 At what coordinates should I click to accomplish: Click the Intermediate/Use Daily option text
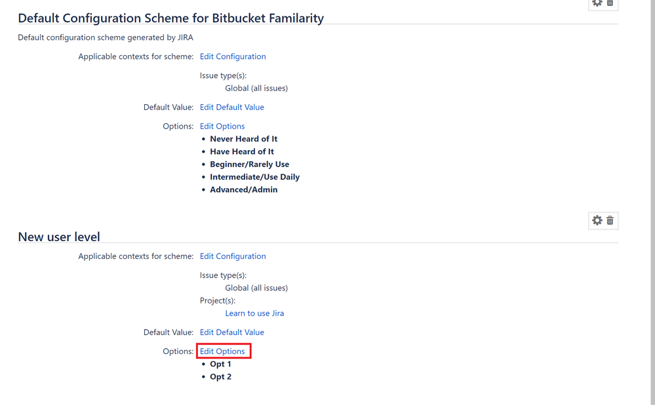pyautogui.click(x=255, y=177)
